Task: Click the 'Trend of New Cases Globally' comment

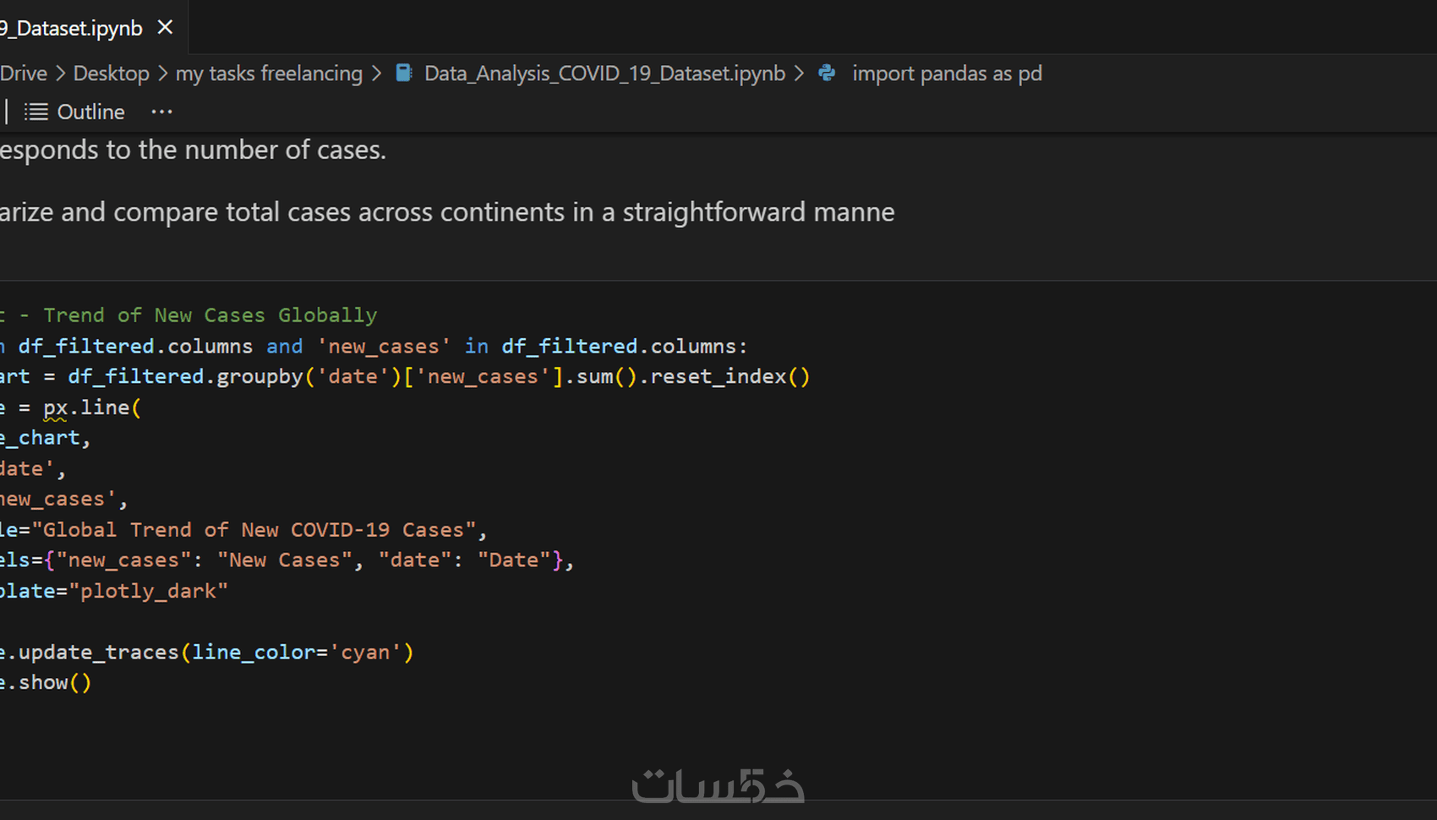Action: [x=210, y=315]
